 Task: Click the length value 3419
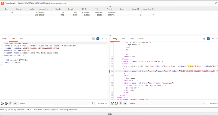click(75, 15)
